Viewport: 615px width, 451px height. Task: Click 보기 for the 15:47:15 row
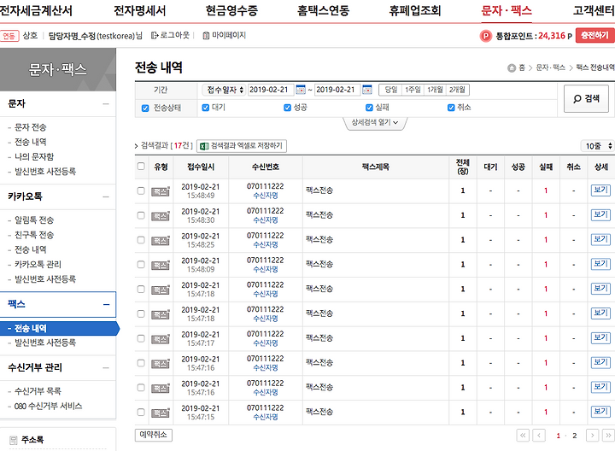(600, 412)
